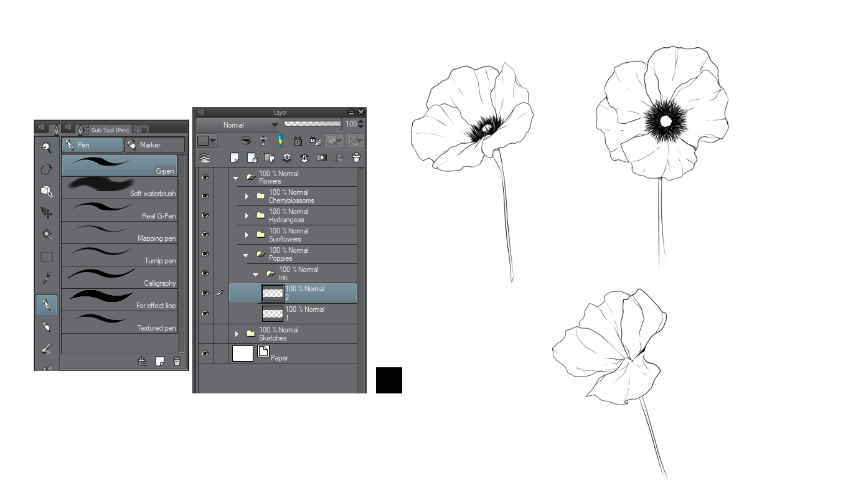
Task: Hide the Hydrangeas folder
Action: (205, 215)
